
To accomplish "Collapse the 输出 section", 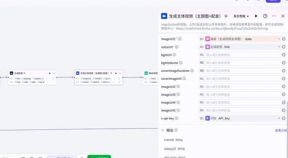I will 163,130.
